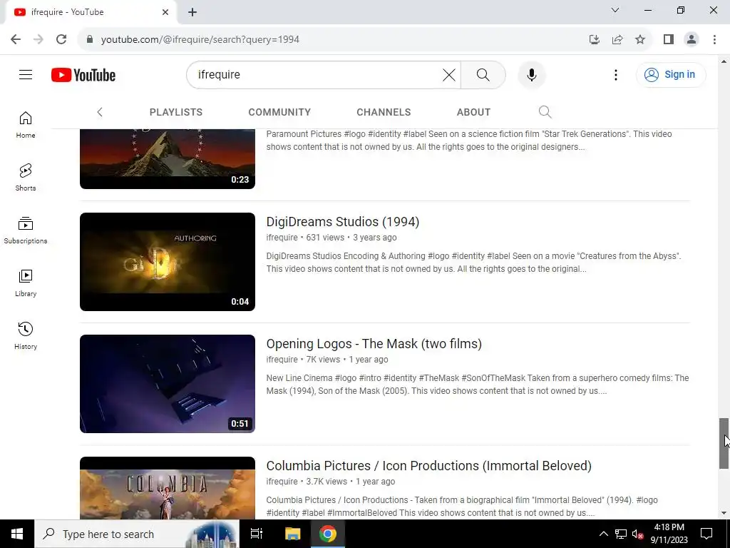Click the scrollbar down arrow
730x548 pixels.
[724, 513]
